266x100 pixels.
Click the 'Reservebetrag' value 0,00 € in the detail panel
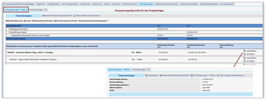205,82
